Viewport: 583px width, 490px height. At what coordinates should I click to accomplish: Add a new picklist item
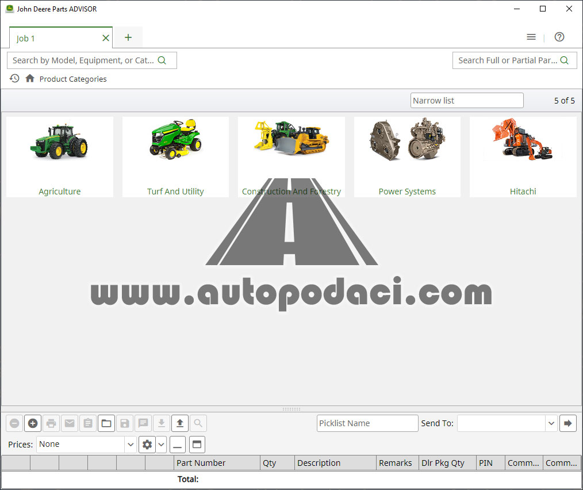[33, 423]
